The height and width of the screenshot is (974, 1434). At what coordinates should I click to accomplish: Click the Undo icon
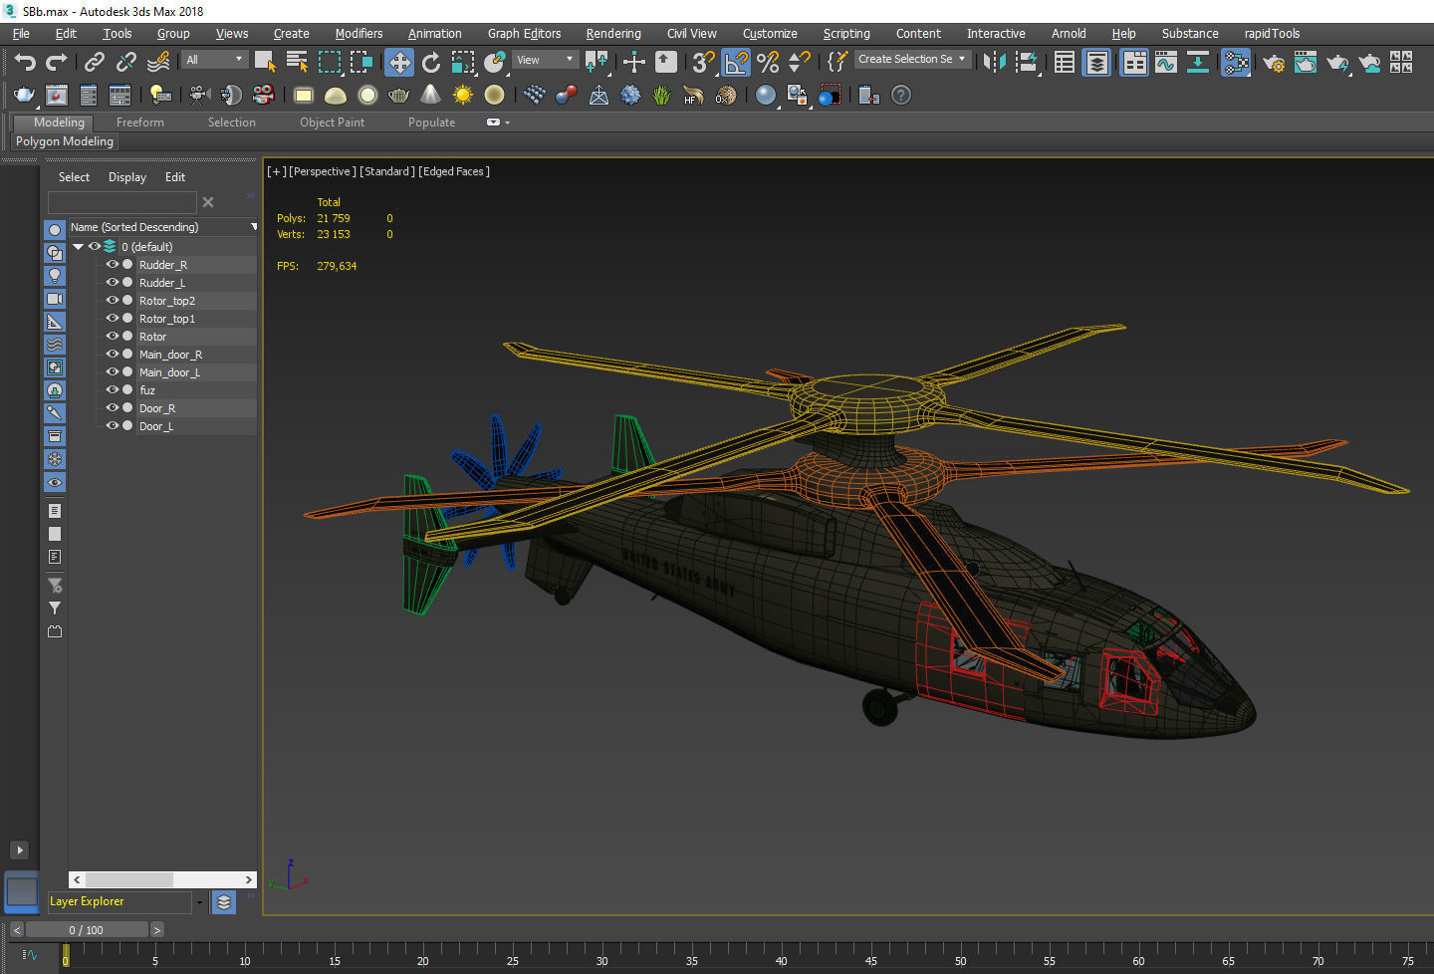point(24,62)
